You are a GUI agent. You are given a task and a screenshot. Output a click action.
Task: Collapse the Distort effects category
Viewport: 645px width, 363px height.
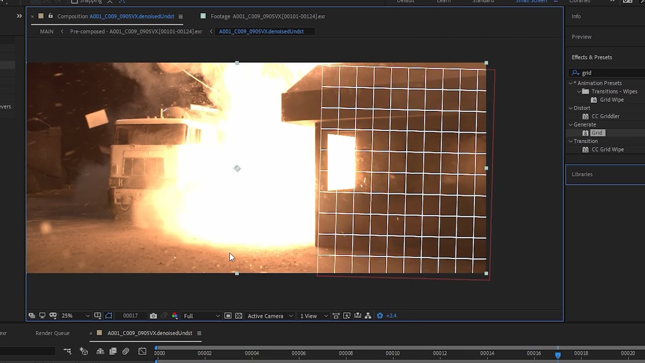point(571,108)
